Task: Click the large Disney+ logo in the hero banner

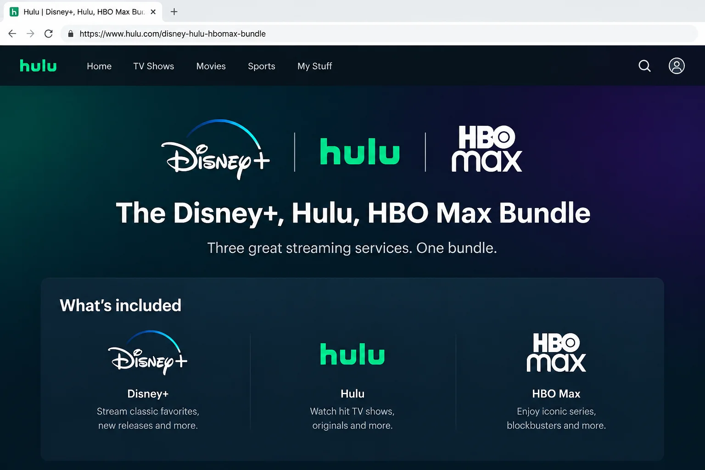Action: (216, 150)
